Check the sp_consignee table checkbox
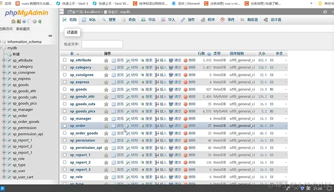 (64, 75)
